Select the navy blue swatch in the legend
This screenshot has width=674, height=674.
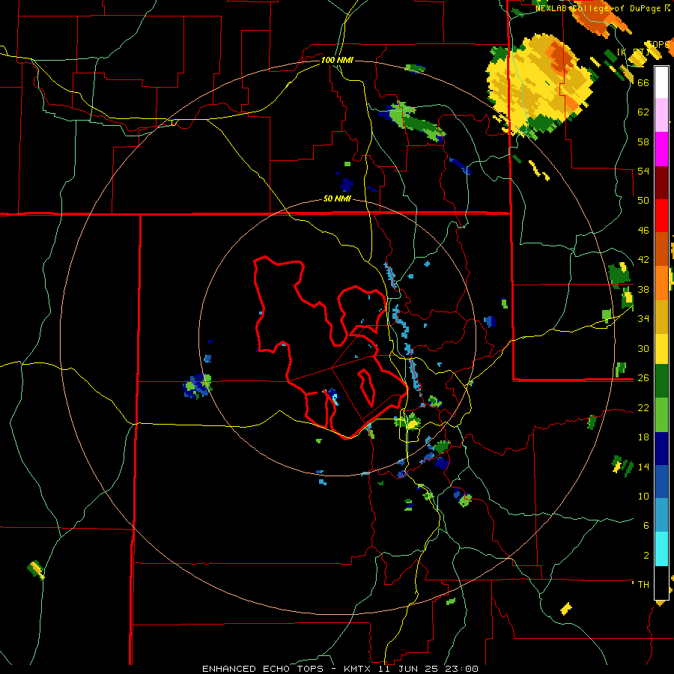tap(661, 449)
